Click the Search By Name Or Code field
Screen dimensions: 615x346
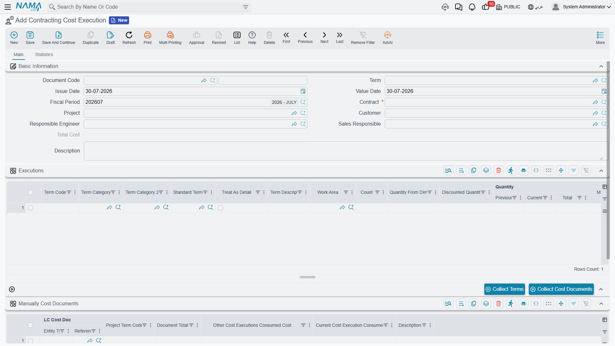click(149, 7)
